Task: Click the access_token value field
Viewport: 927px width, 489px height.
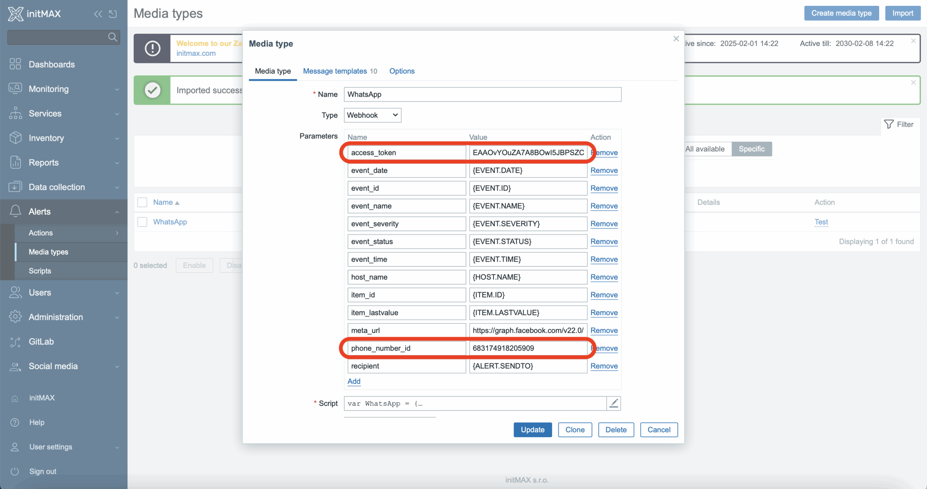Action: click(528, 152)
